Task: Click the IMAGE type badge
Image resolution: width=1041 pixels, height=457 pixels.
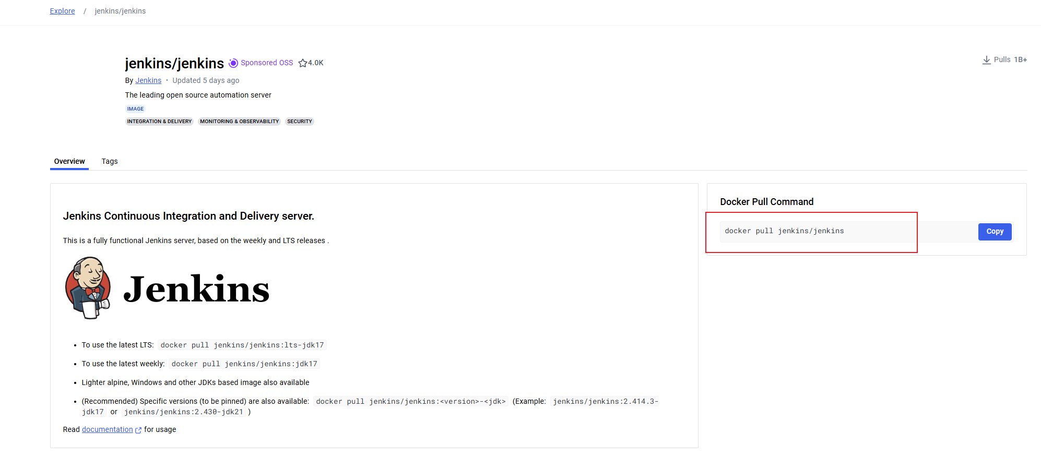Action: click(135, 109)
